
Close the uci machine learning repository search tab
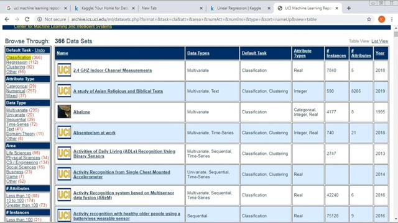[x=65, y=8]
